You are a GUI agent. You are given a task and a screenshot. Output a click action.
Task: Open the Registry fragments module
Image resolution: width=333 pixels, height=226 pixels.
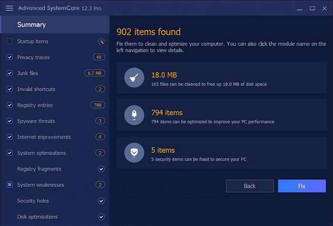39,169
